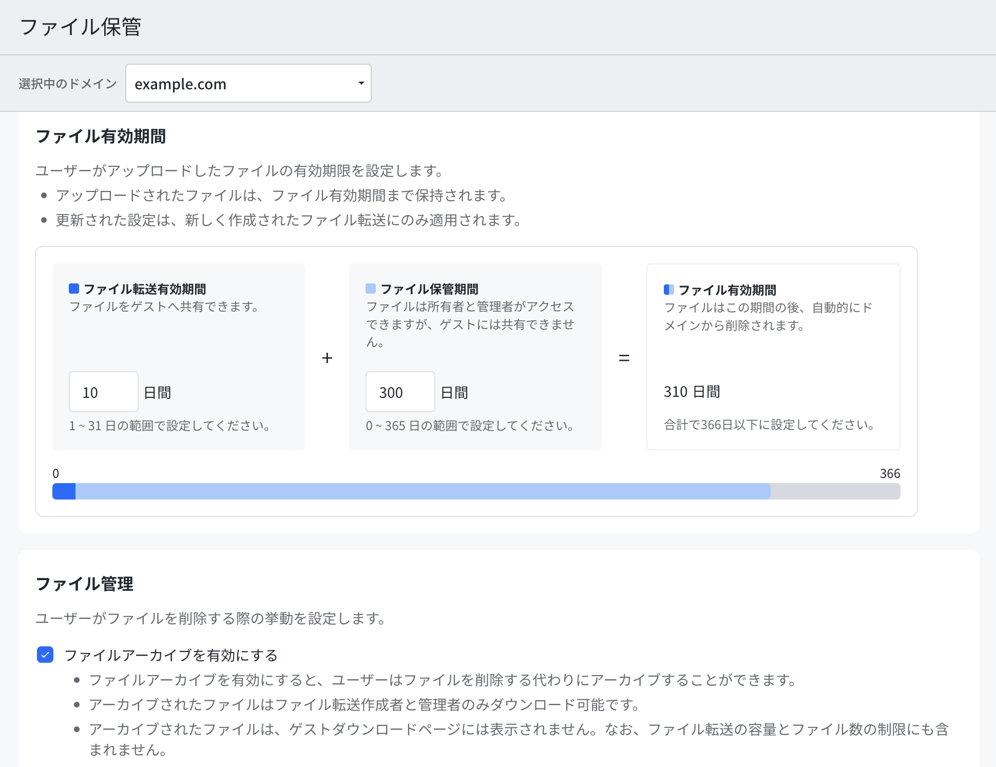Click the 0～365 日の範囲で設定してください hint
Screen dimensions: 996x767
[x=470, y=426]
